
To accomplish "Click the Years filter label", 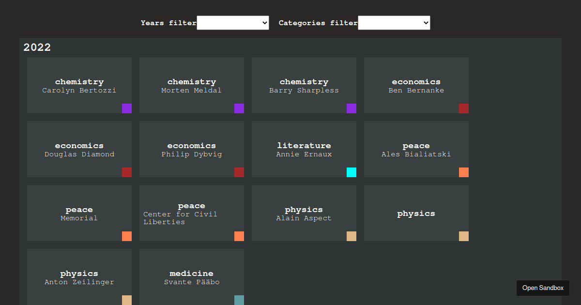I will [168, 23].
